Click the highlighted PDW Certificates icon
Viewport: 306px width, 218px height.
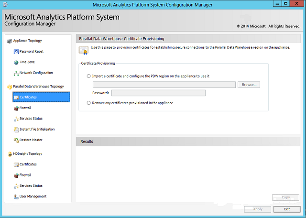point(16,98)
